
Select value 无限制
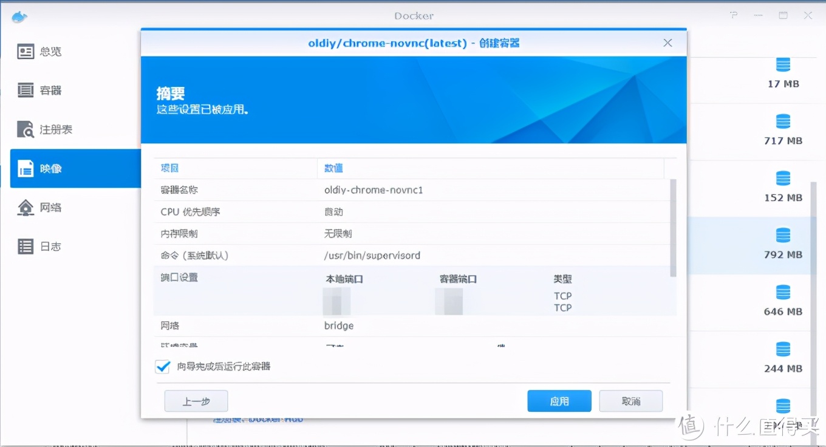pos(338,234)
